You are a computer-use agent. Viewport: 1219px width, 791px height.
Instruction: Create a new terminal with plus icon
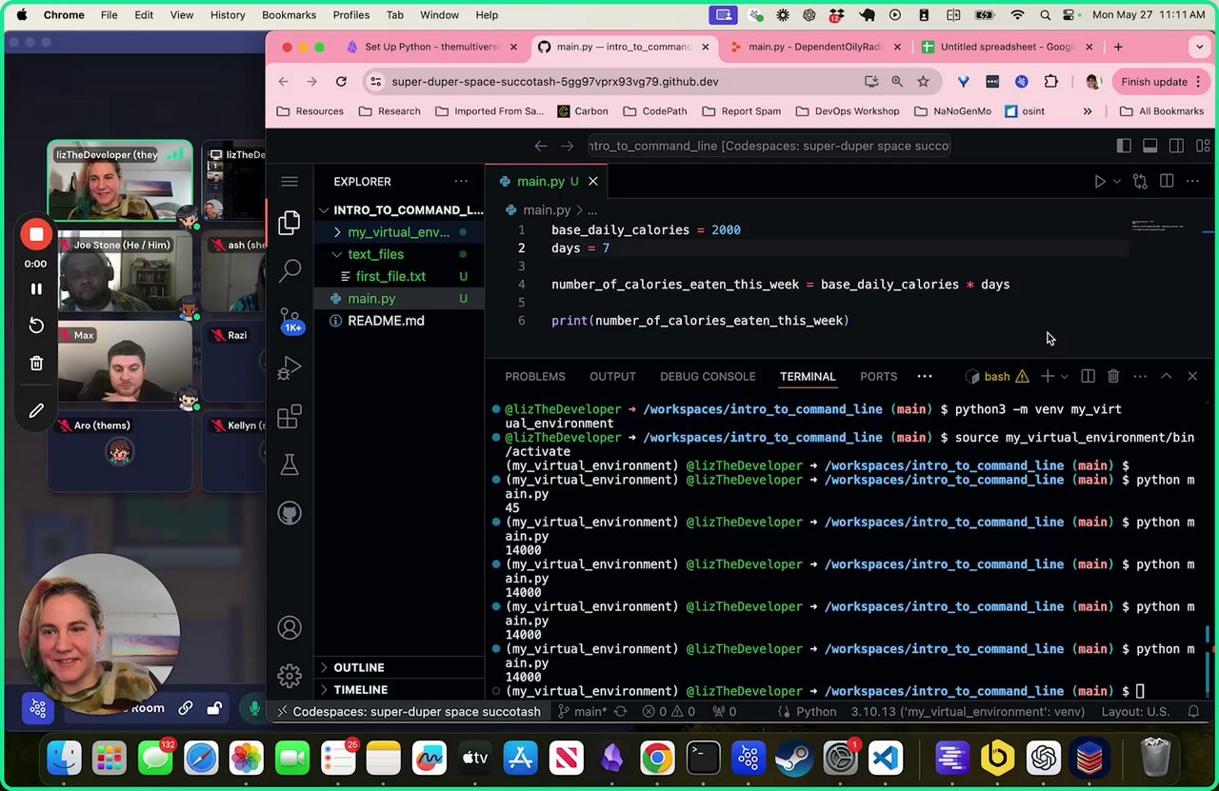(x=1047, y=376)
